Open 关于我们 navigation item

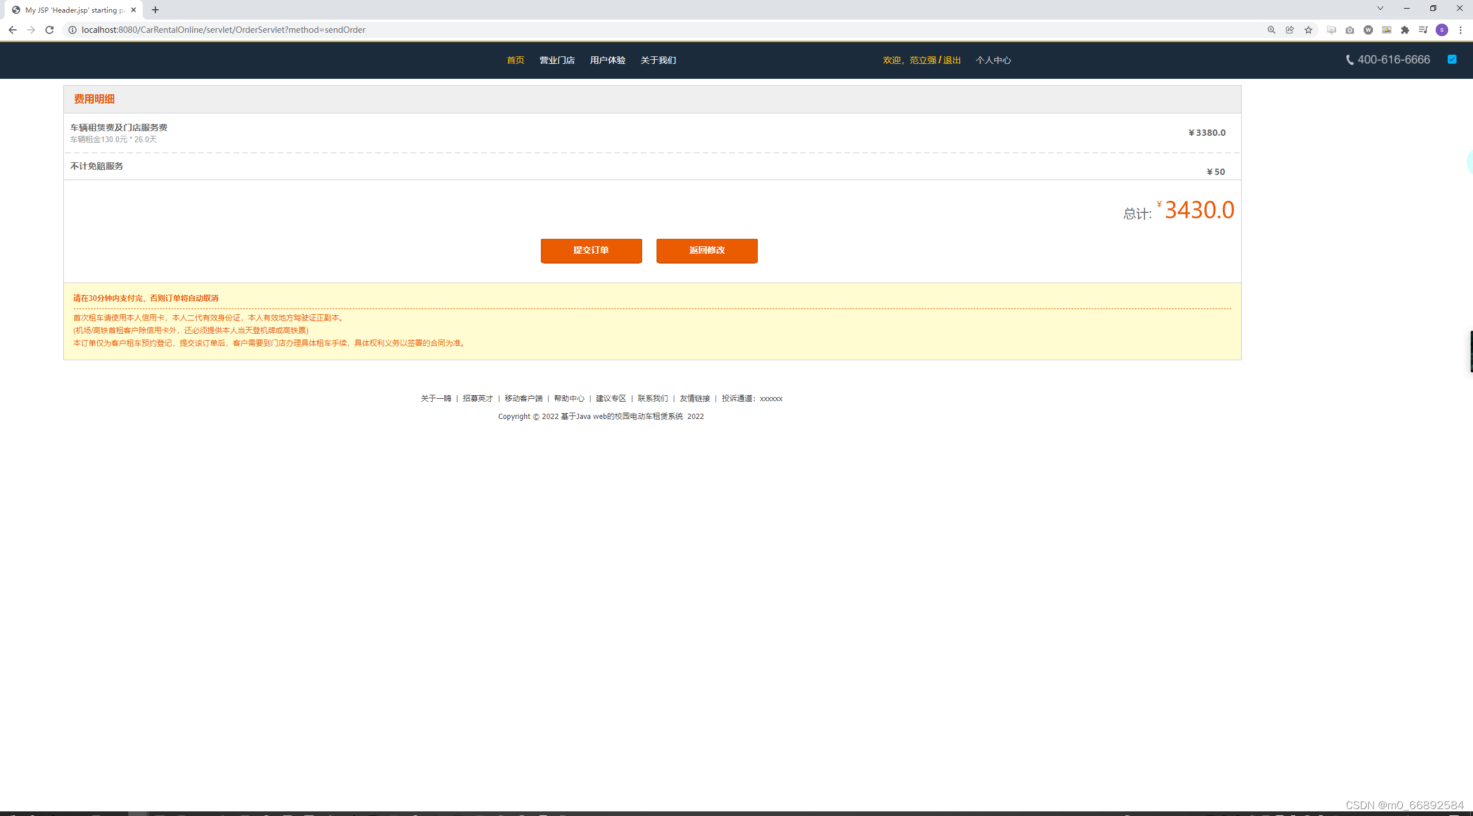658,60
